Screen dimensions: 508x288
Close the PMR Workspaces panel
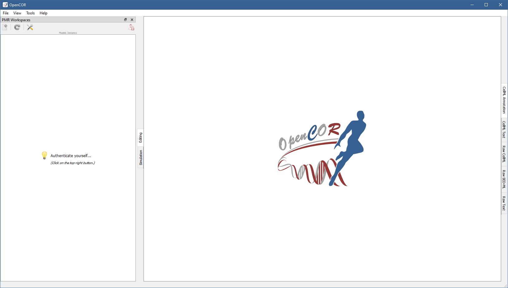pyautogui.click(x=132, y=20)
